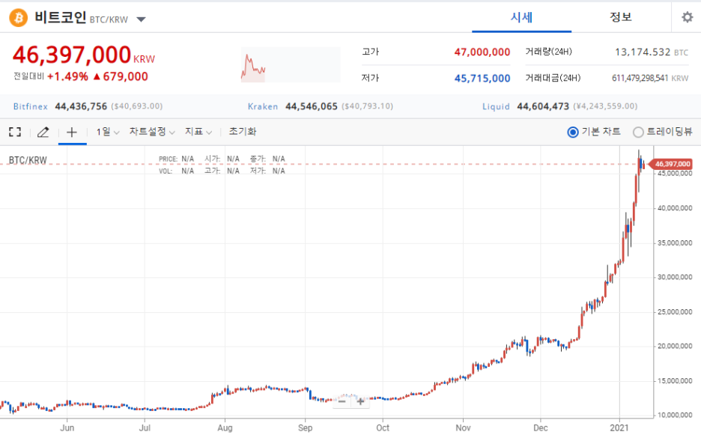The height and width of the screenshot is (438, 701).
Task: Click the 거래대금 value 611,479,298,541 KRW
Action: click(x=650, y=78)
